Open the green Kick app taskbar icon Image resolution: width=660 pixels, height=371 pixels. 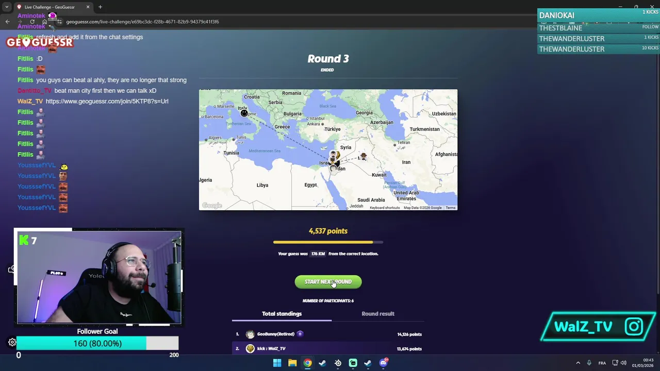[353, 363]
